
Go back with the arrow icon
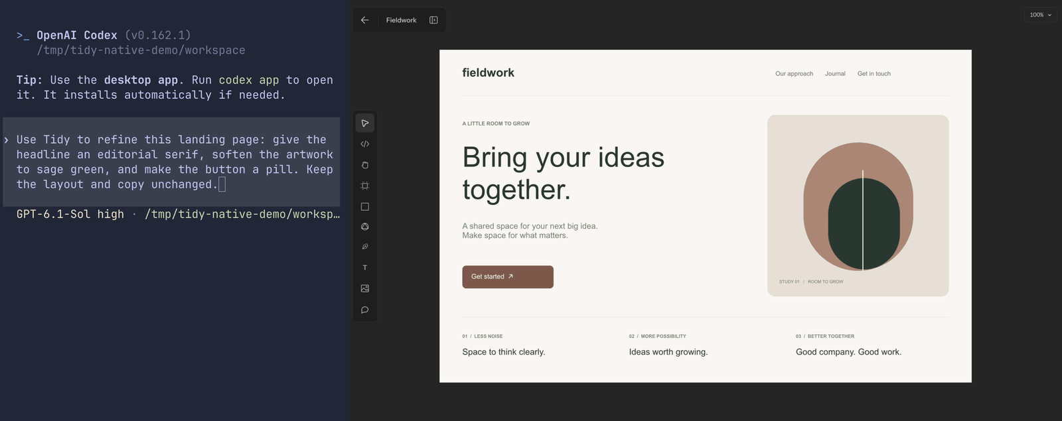click(364, 20)
